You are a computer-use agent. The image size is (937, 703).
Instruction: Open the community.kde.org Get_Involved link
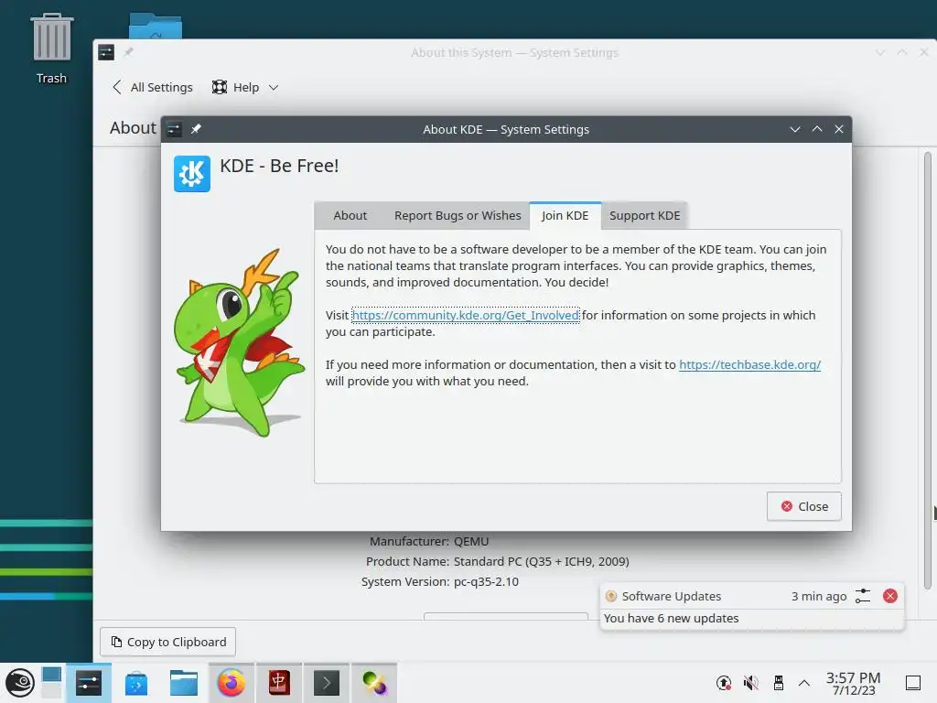tap(466, 315)
